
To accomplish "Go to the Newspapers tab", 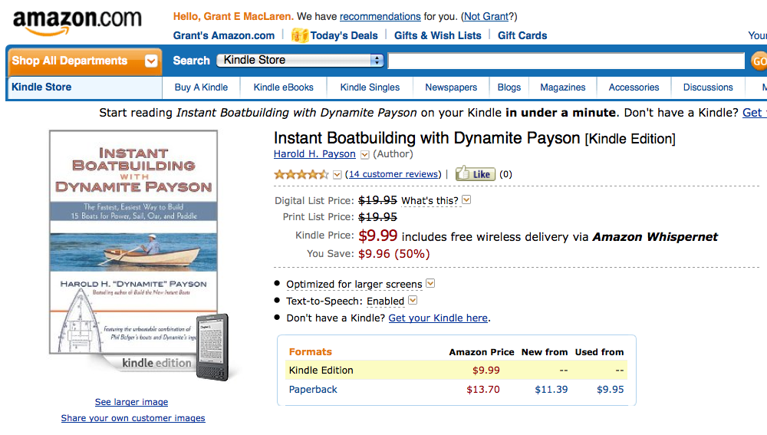I will coord(451,87).
